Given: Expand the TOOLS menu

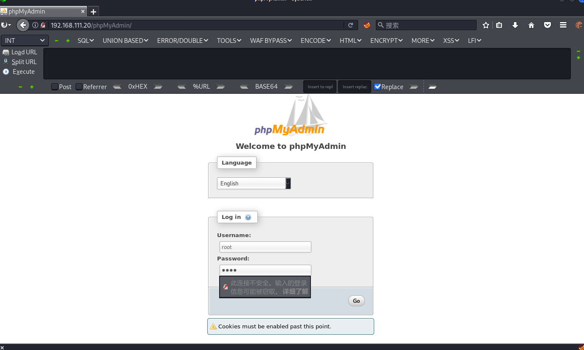Looking at the screenshot, I should point(229,40).
